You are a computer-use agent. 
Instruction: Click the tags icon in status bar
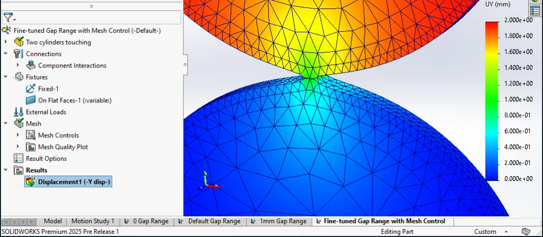pos(526,232)
